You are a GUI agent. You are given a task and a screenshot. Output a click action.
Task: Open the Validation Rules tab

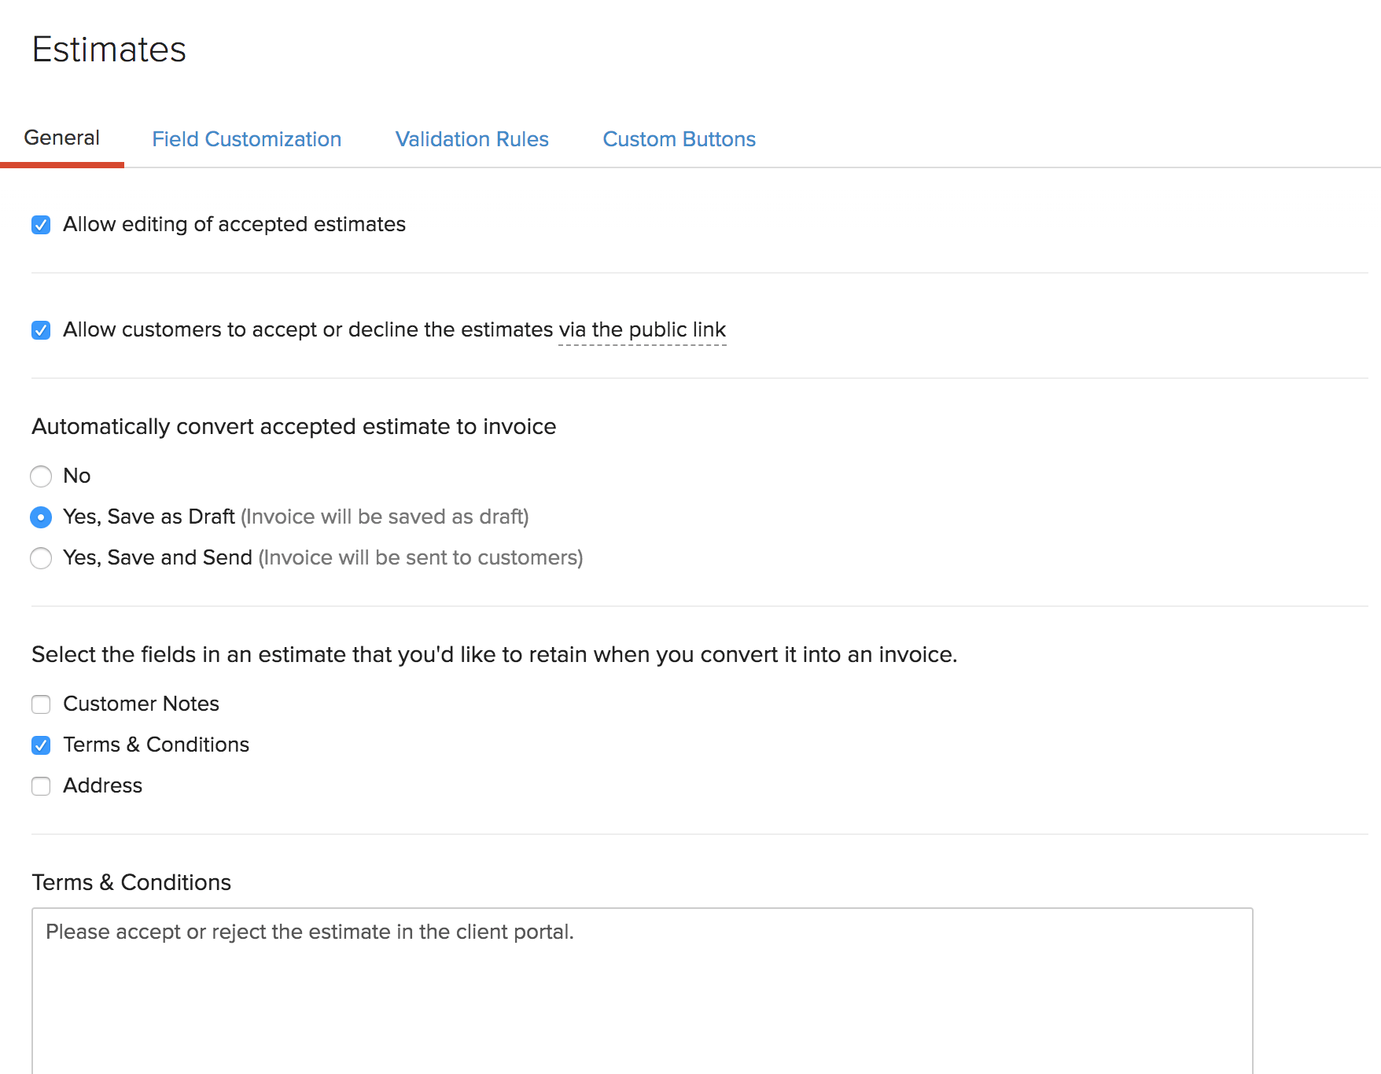[x=472, y=139]
